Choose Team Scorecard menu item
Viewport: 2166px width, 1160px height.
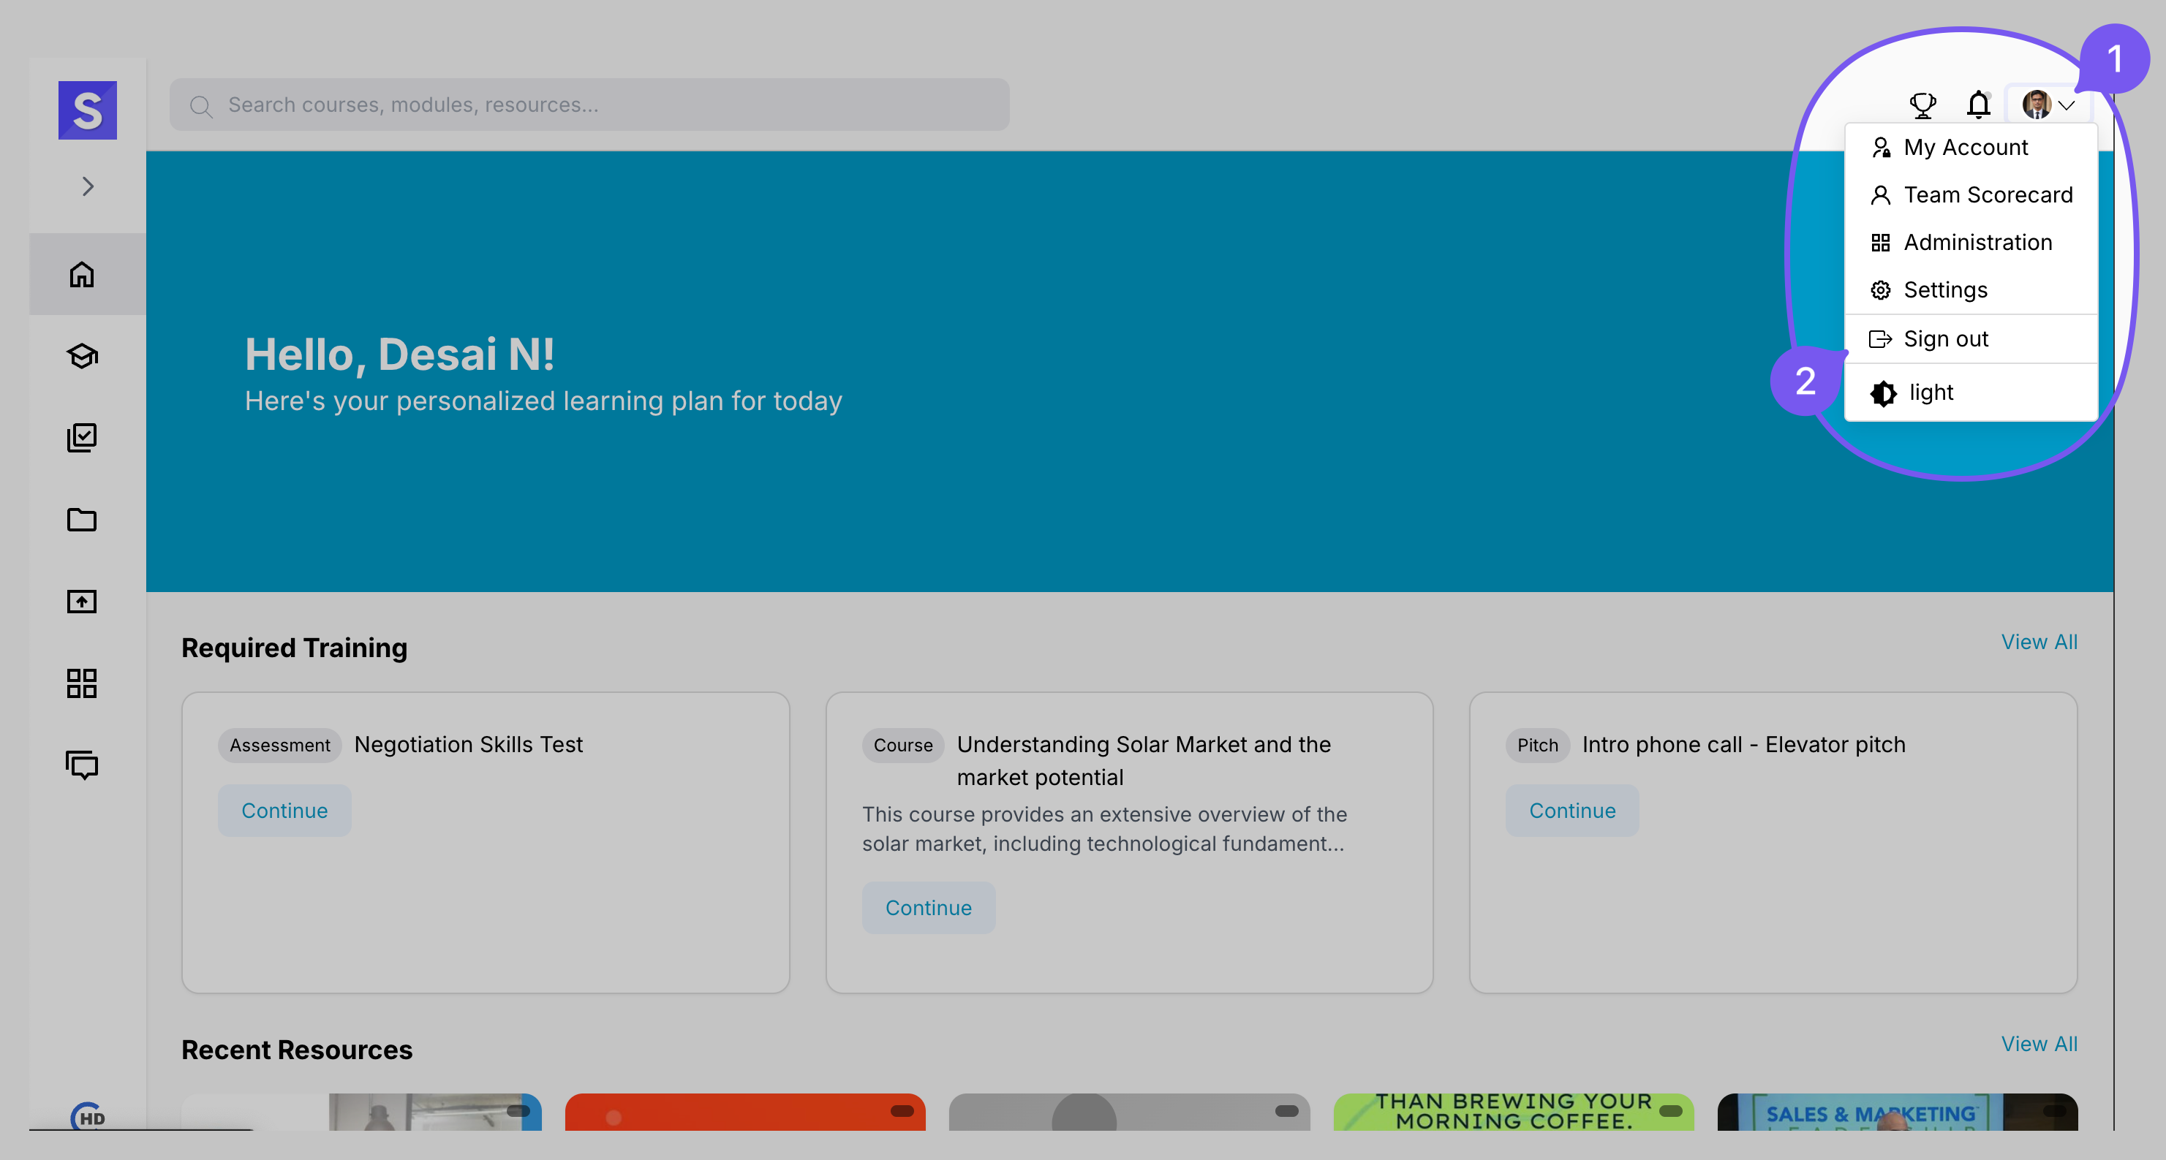1987,195
